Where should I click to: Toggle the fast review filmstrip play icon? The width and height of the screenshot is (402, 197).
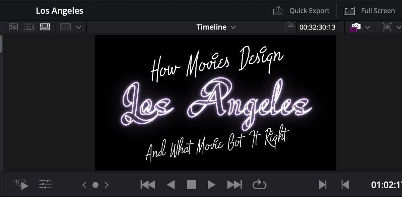(x=21, y=184)
